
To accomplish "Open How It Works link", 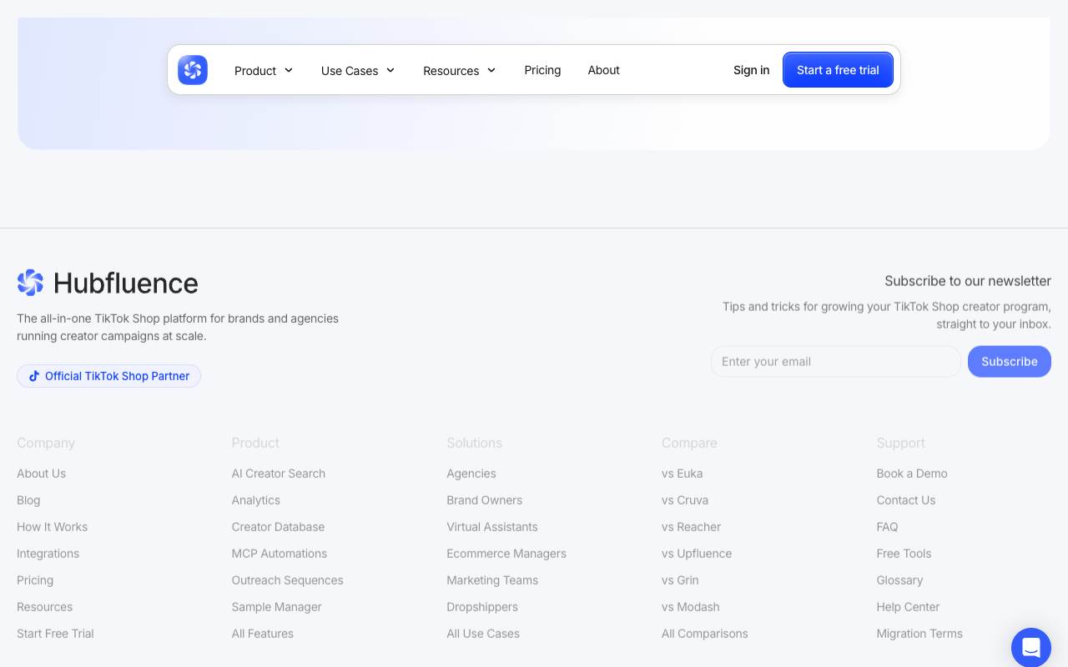I will [x=52, y=527].
